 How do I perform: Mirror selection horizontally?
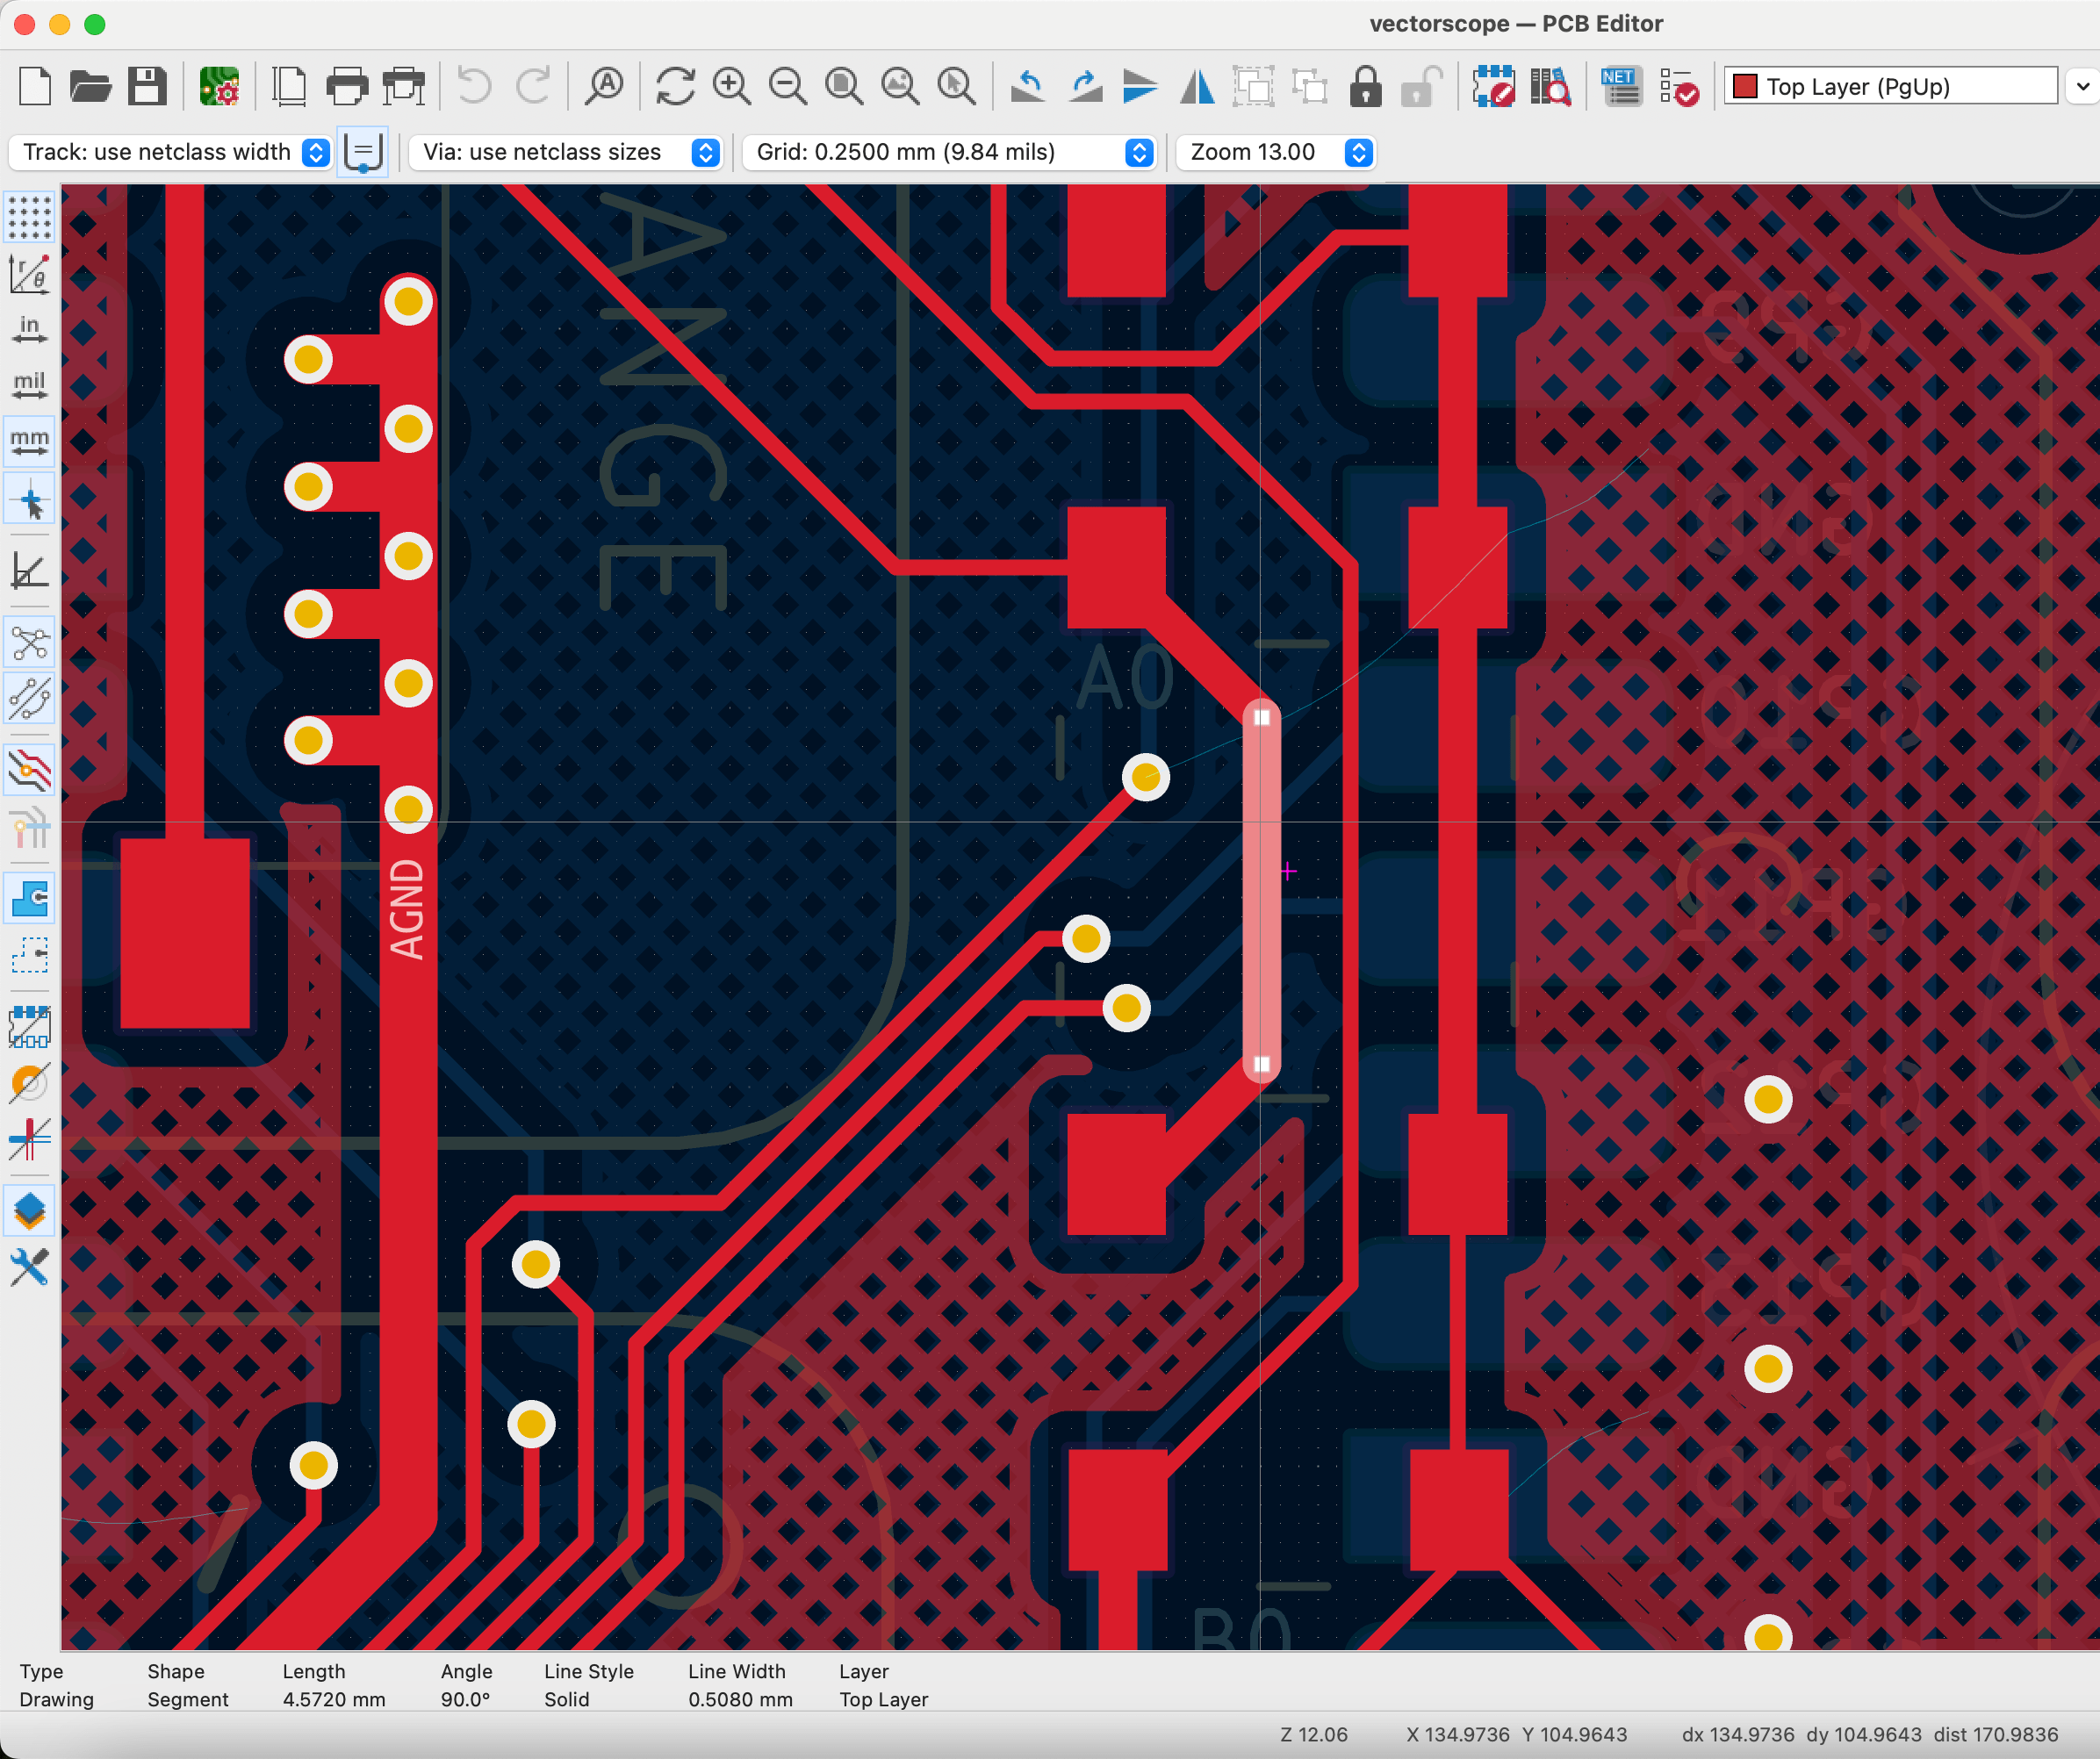tap(1197, 87)
